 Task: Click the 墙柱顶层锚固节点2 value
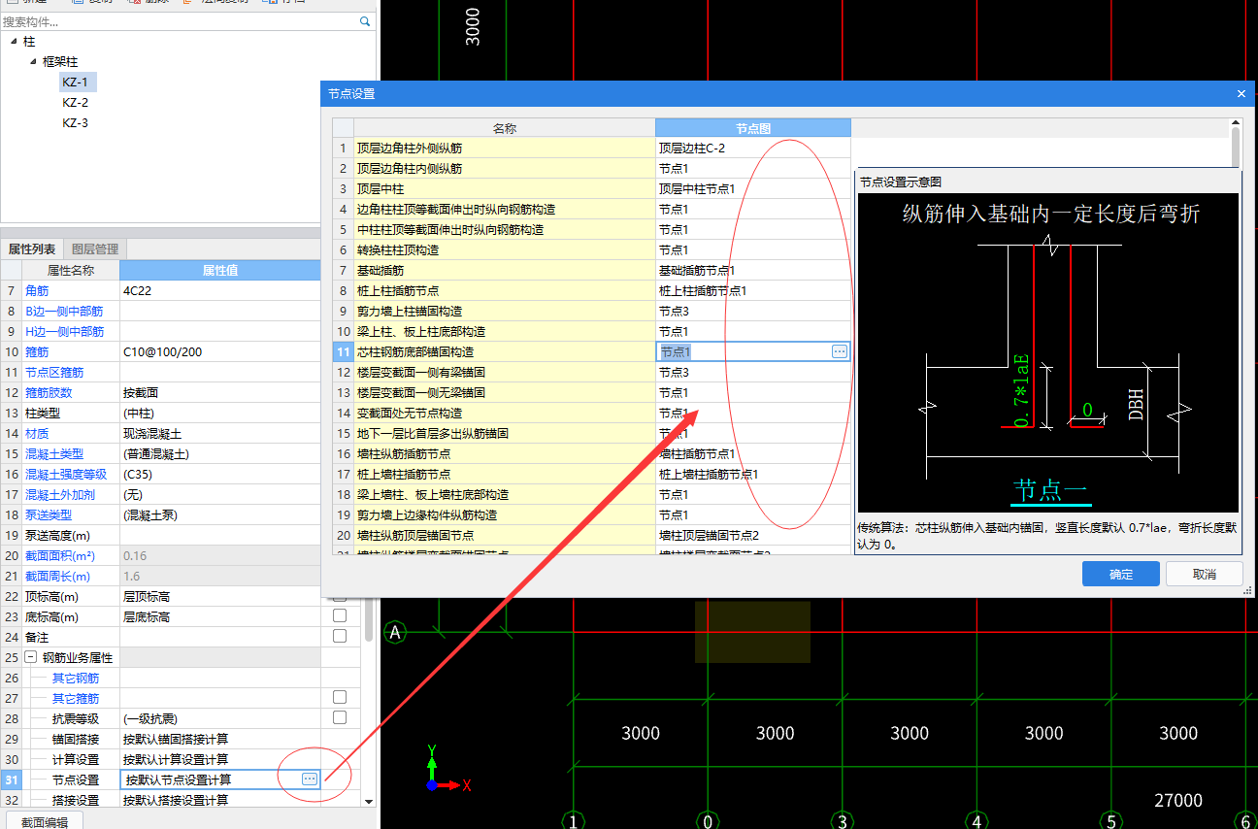[709, 536]
